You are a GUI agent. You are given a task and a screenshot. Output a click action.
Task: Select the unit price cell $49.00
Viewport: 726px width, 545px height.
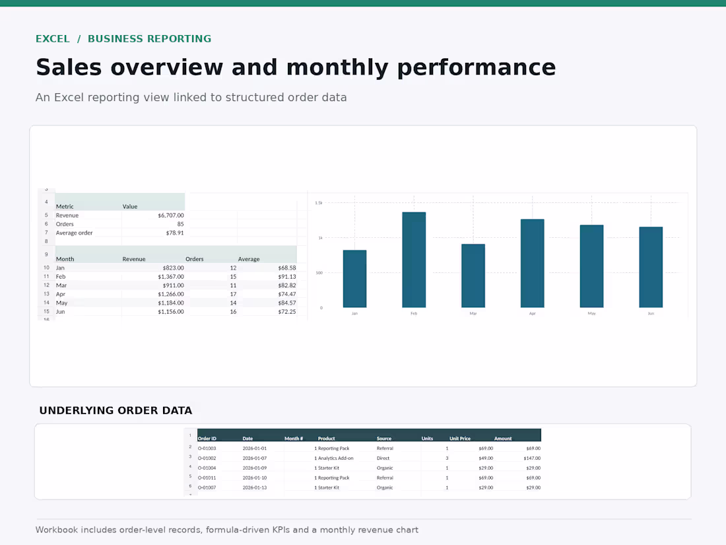click(471, 458)
